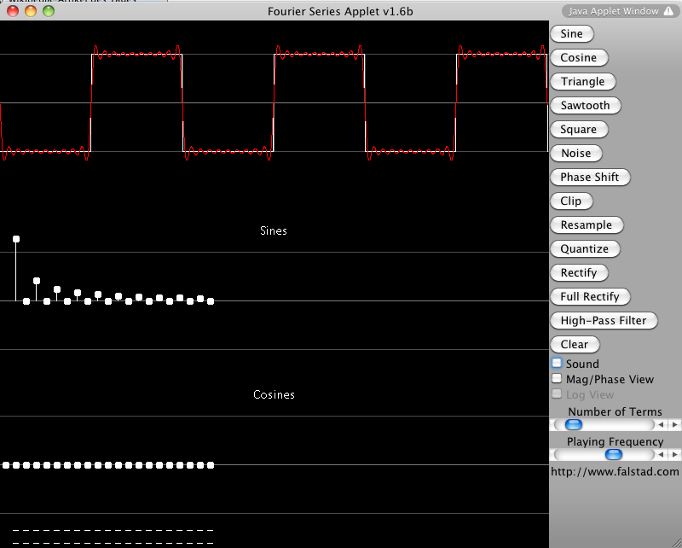Viewport: 682px width, 548px height.
Task: Rectify the waveform
Action: [x=579, y=273]
